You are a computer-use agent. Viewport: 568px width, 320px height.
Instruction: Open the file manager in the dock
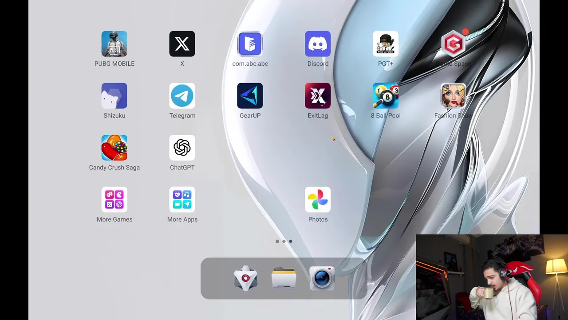click(284, 278)
